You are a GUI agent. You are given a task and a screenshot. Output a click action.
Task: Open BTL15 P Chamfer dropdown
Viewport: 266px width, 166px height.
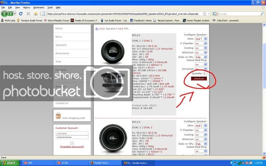[x=201, y=130]
